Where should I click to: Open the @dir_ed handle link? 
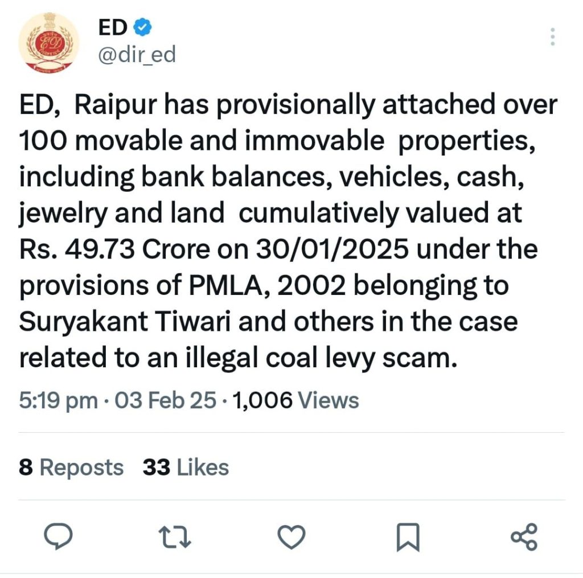tap(137, 55)
